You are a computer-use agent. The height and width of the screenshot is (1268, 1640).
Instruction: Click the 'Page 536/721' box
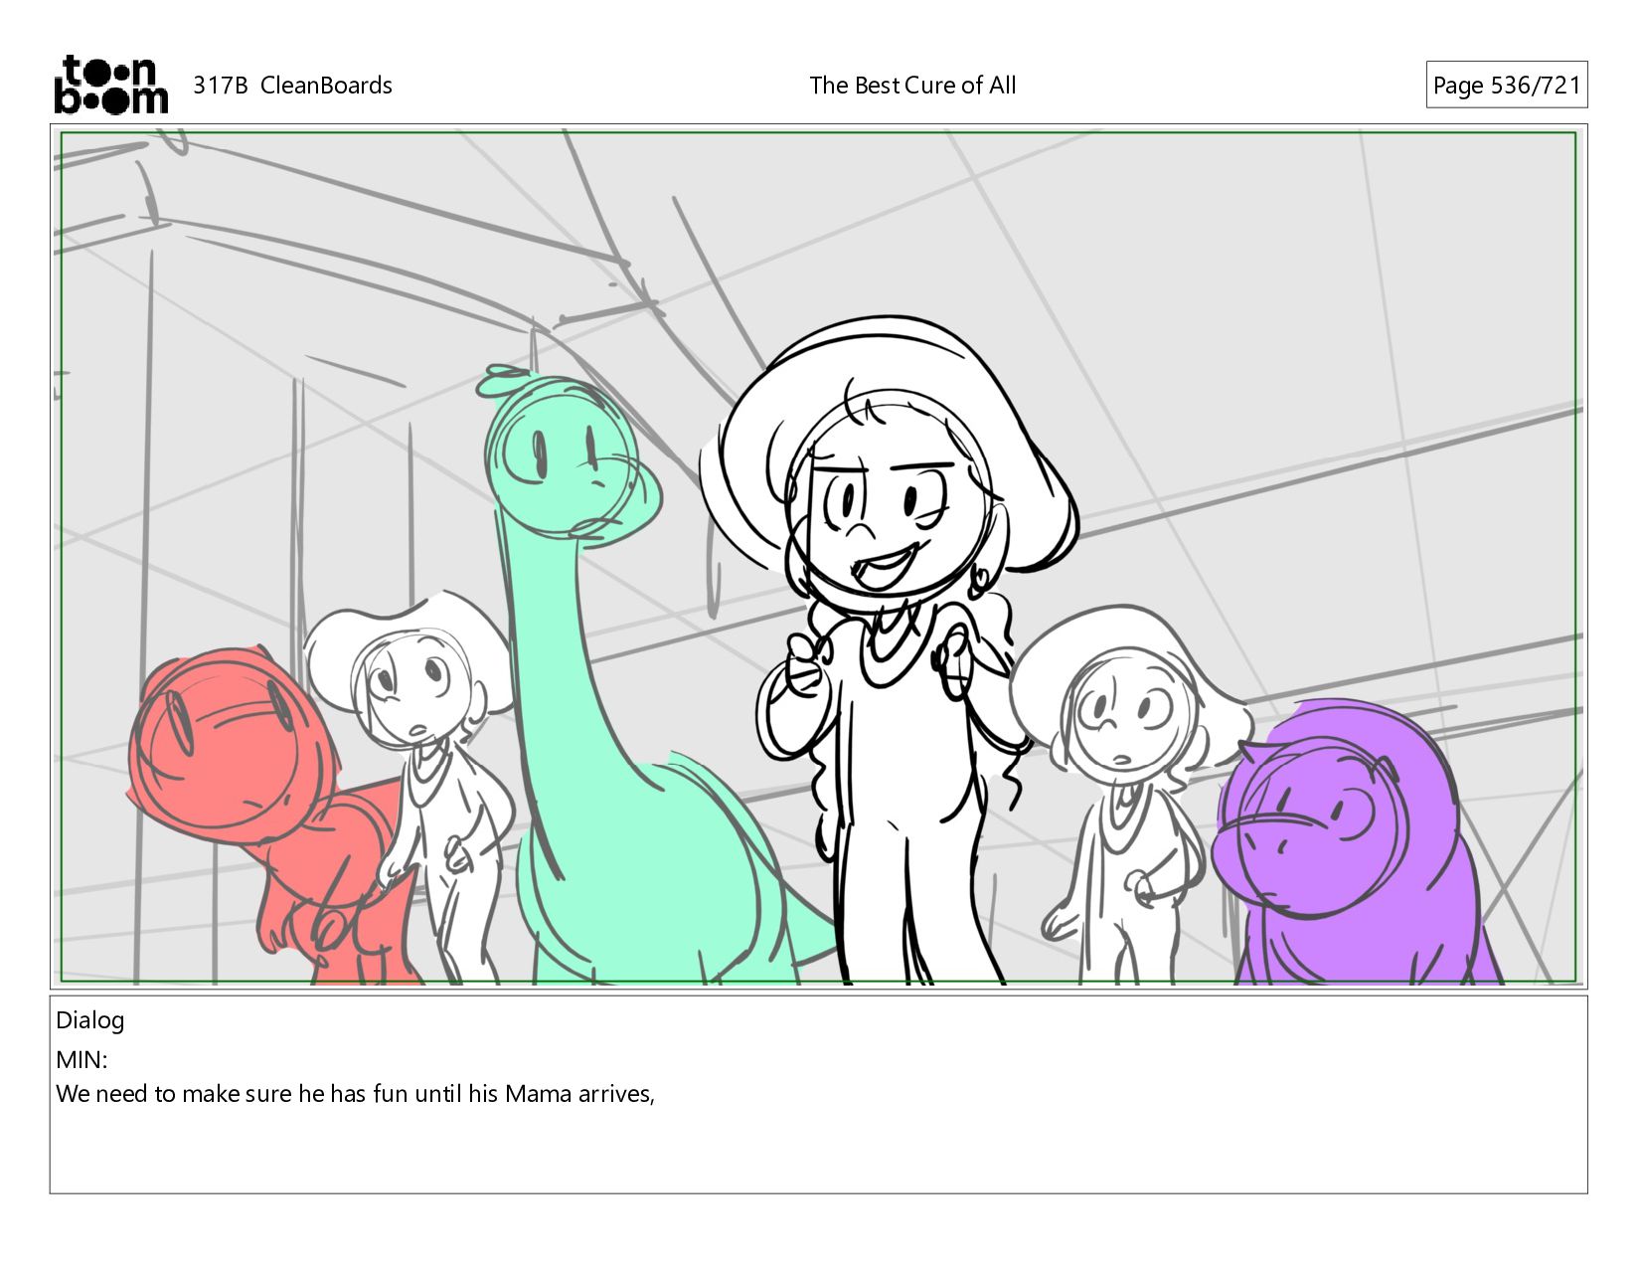pos(1507,86)
